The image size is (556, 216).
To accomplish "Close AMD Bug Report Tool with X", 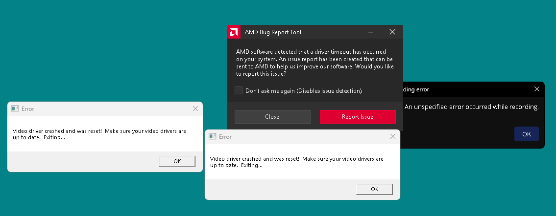I will pyautogui.click(x=392, y=32).
